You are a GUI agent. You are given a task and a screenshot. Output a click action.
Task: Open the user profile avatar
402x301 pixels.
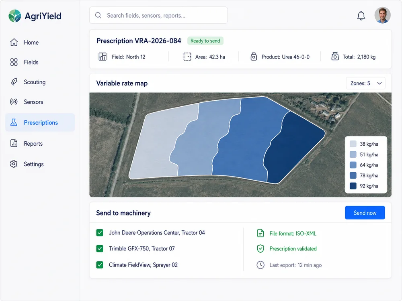pos(382,15)
